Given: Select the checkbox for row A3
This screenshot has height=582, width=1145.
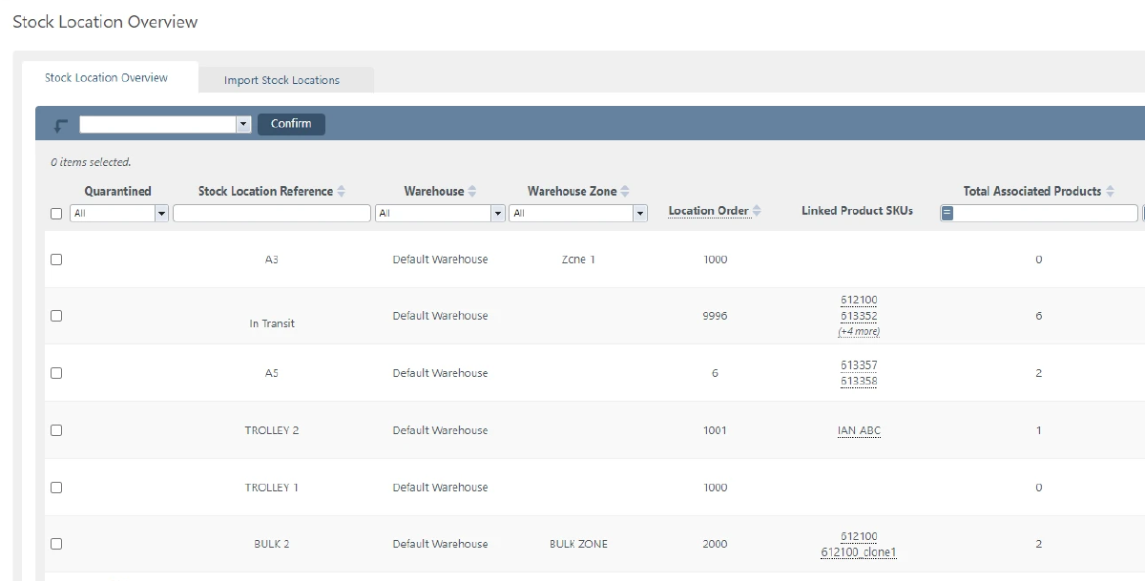Looking at the screenshot, I should click(x=56, y=260).
